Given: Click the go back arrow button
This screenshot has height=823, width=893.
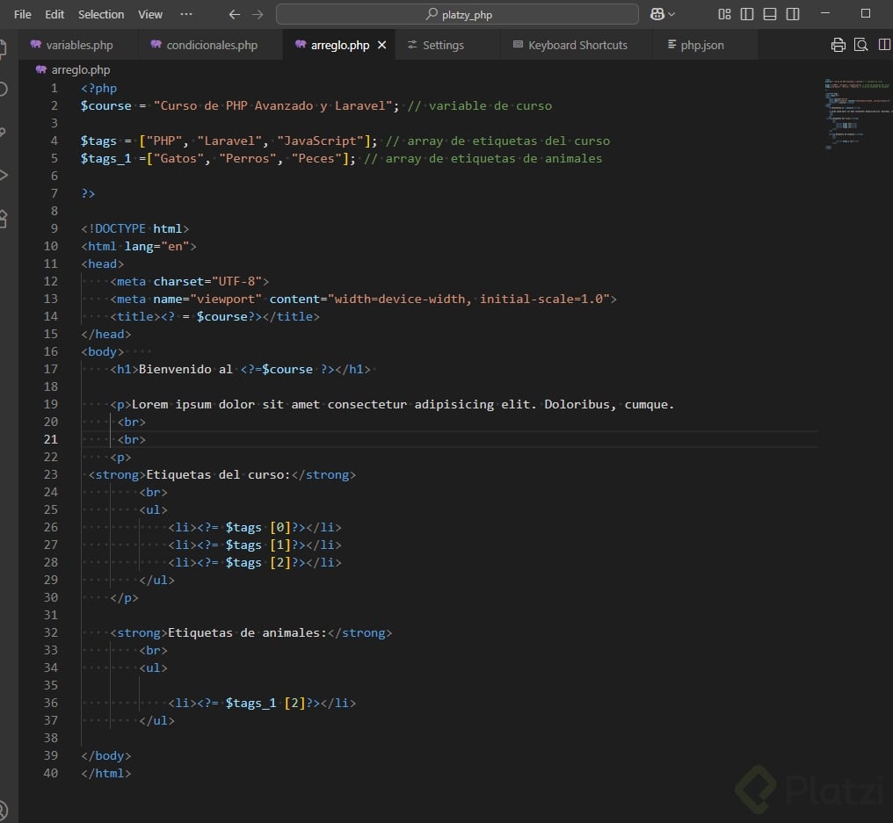Looking at the screenshot, I should click(x=234, y=14).
